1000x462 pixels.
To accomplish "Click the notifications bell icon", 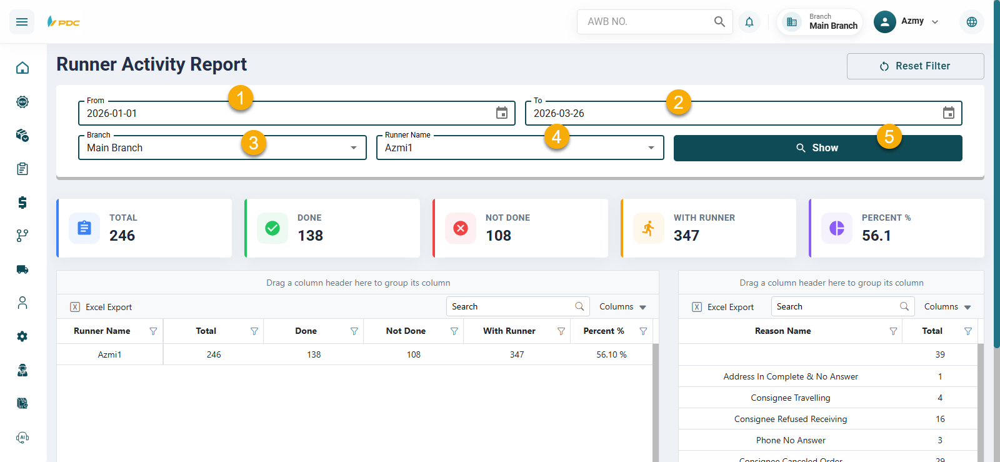I will 749,22.
